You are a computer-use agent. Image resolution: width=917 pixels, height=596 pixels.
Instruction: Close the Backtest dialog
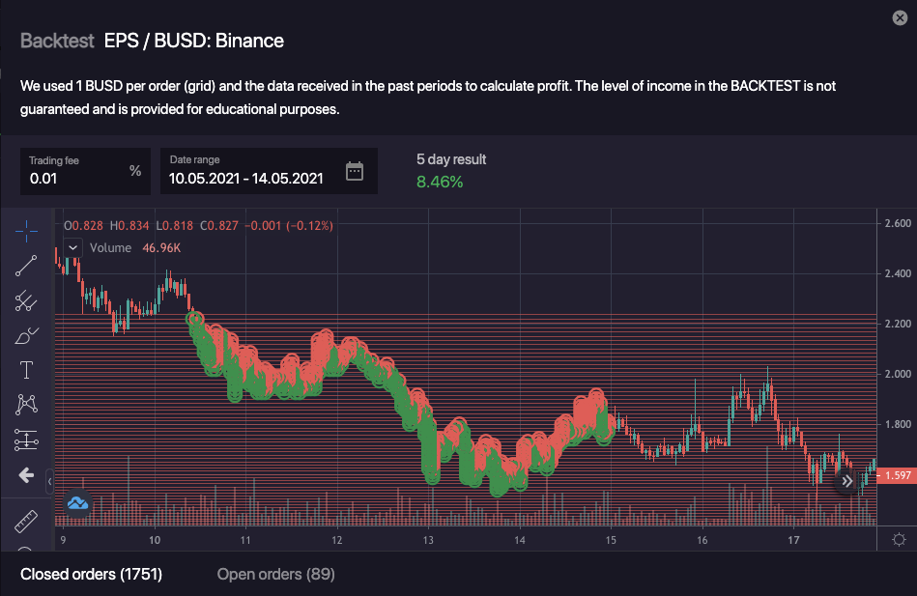click(900, 18)
